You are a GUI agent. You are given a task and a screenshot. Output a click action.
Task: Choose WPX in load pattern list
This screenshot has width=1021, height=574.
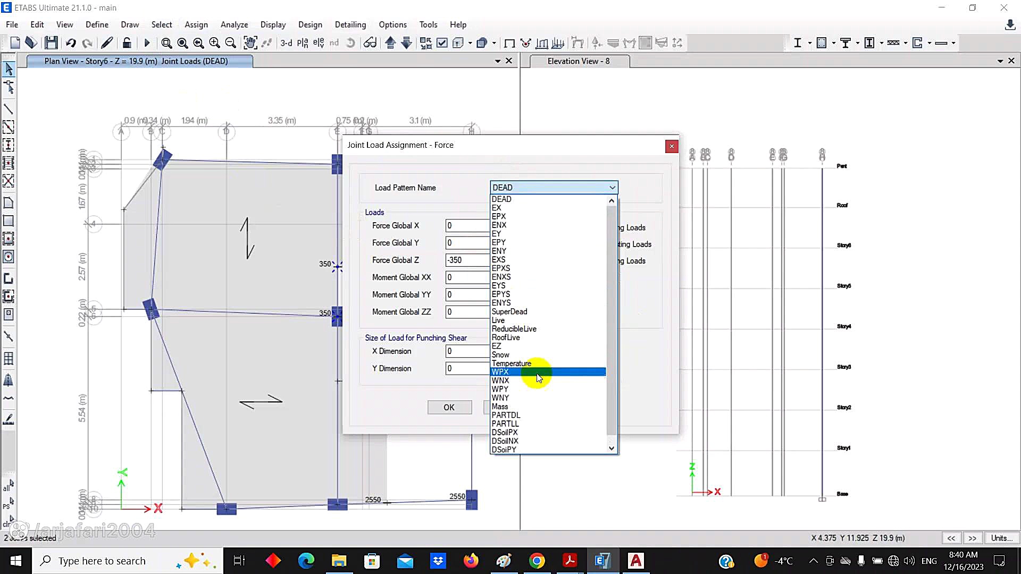tap(548, 372)
